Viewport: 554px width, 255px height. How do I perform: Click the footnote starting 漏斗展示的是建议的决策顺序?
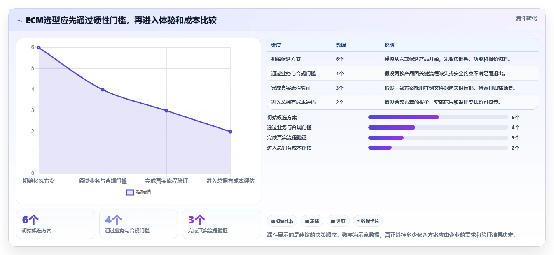[392, 235]
